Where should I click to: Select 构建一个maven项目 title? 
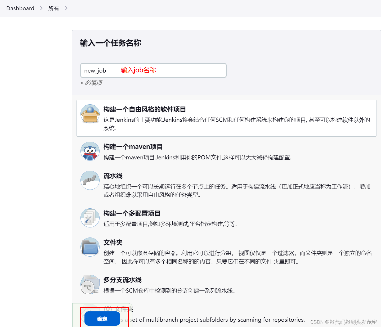[133, 147]
